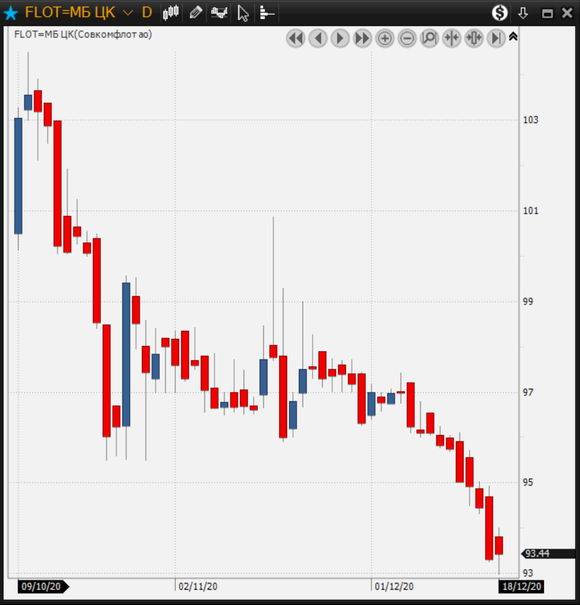
Task: Click the down arrow export icon
Action: pos(523,13)
